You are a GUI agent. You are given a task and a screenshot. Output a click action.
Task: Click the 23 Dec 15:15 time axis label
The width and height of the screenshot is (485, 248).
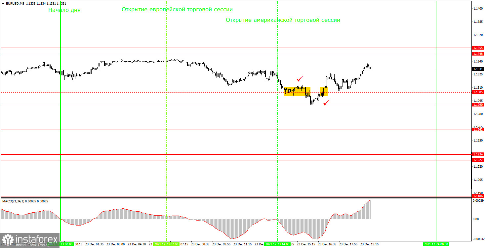pos(306,244)
